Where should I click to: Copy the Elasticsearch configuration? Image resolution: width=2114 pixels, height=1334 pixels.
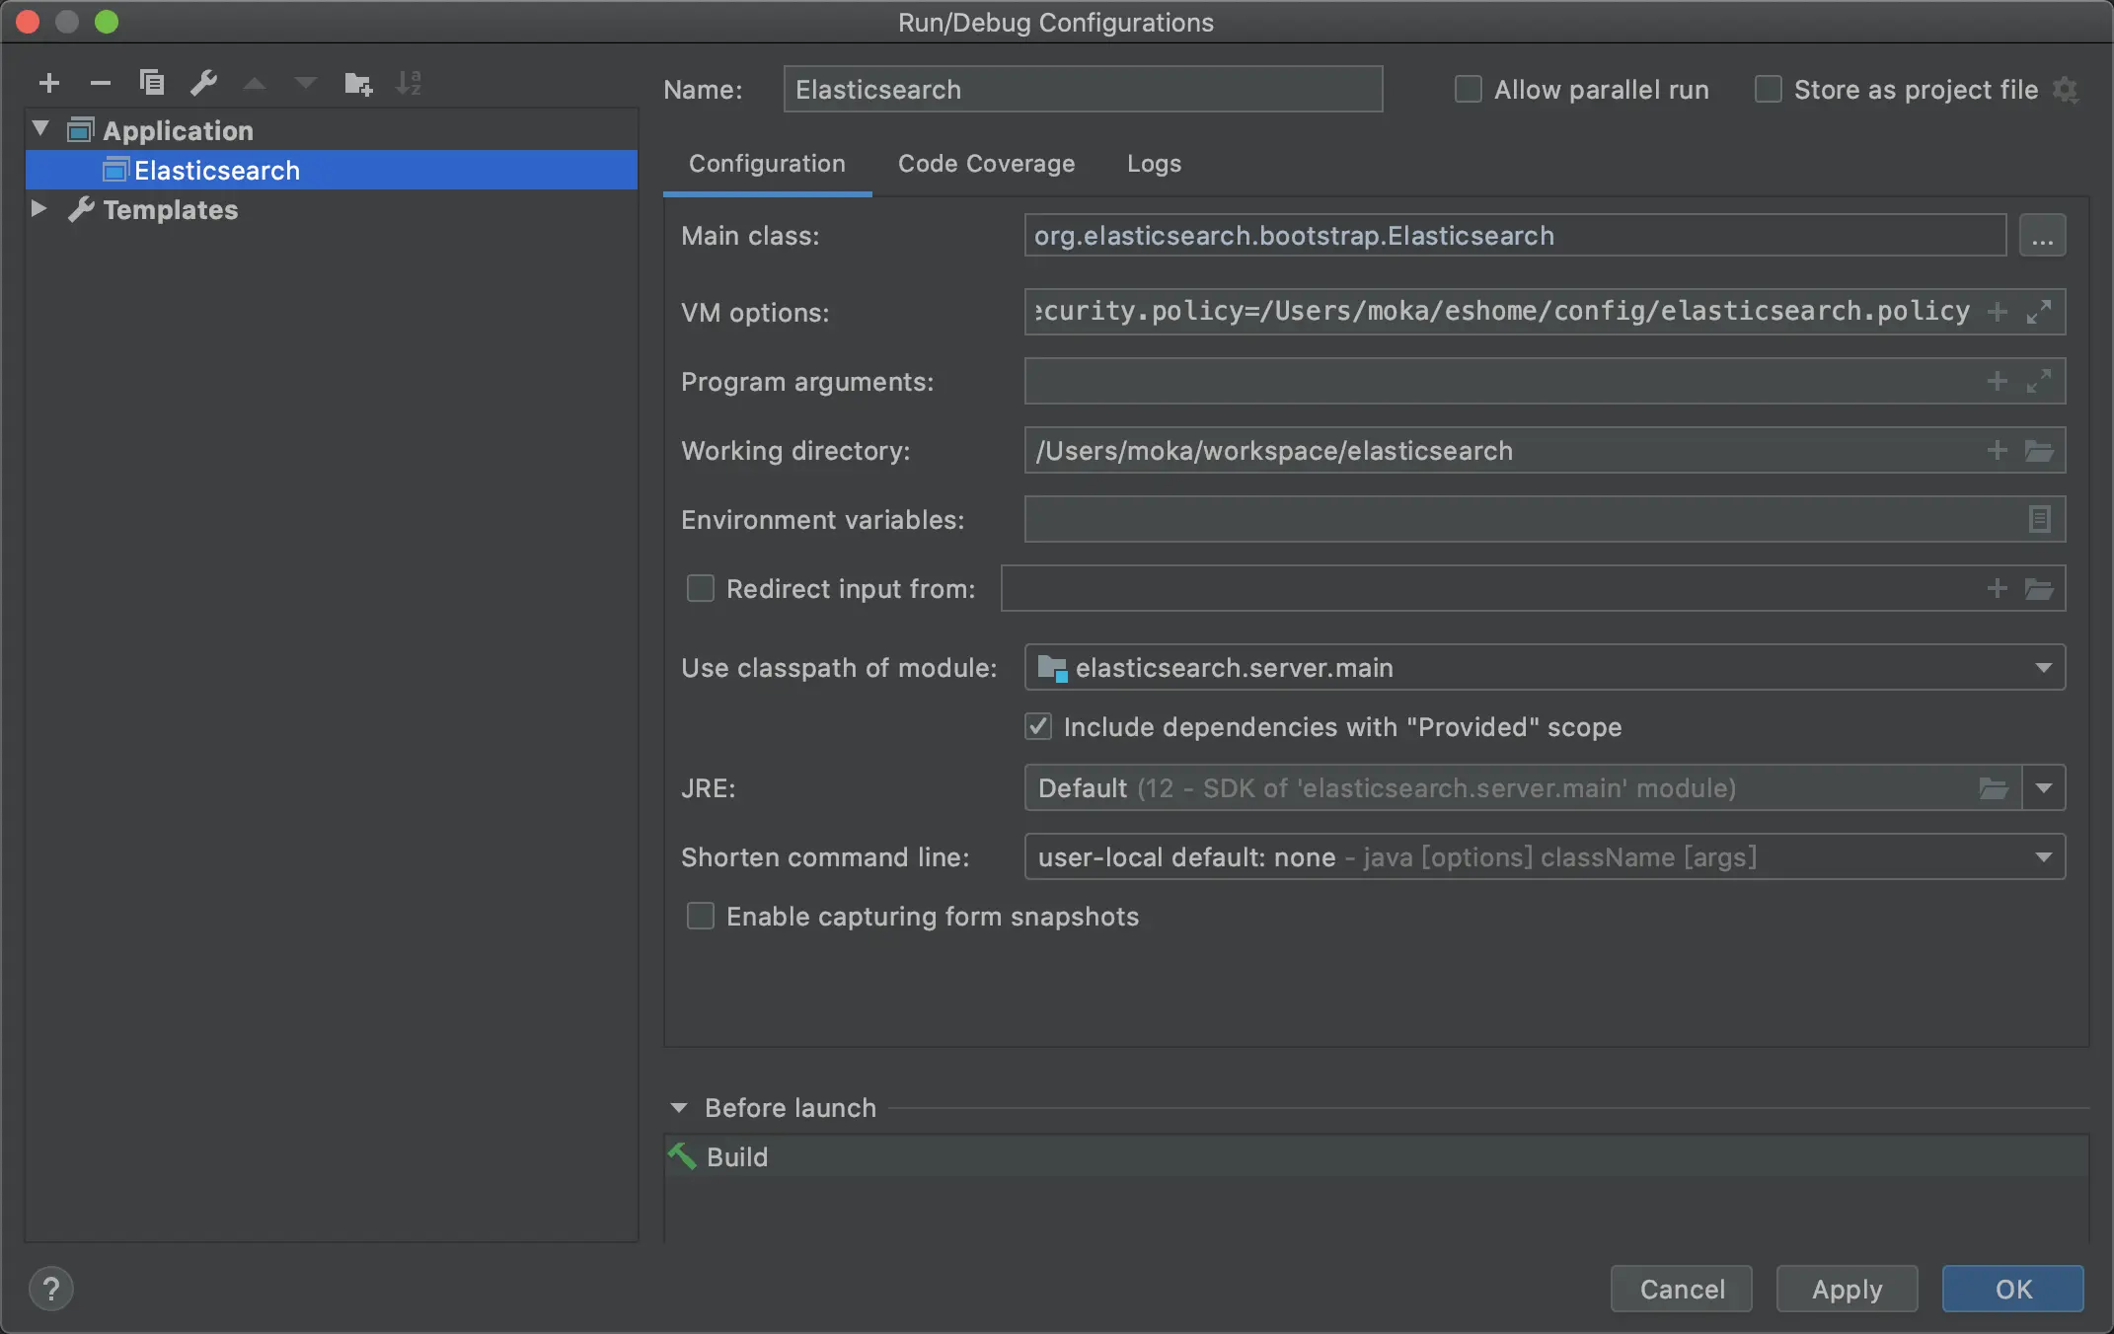pos(152,83)
